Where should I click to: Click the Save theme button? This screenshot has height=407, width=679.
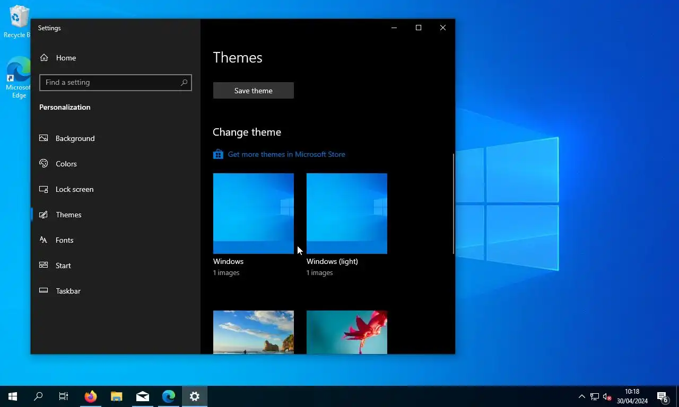point(254,91)
